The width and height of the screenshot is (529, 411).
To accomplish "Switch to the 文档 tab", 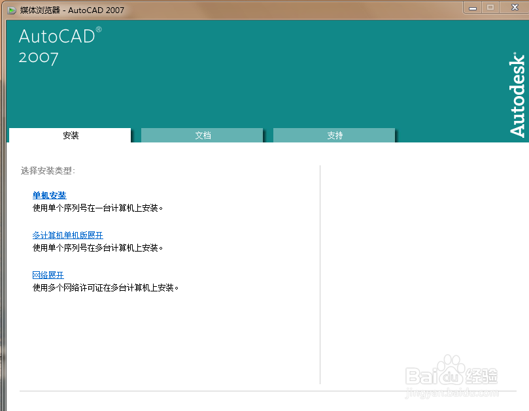I will pyautogui.click(x=202, y=135).
